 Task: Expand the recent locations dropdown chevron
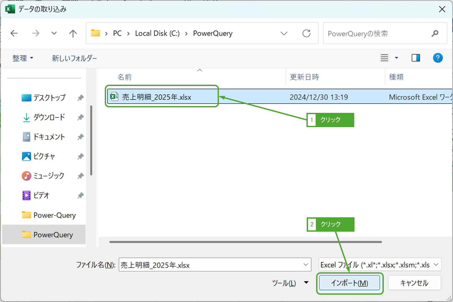pyautogui.click(x=54, y=33)
